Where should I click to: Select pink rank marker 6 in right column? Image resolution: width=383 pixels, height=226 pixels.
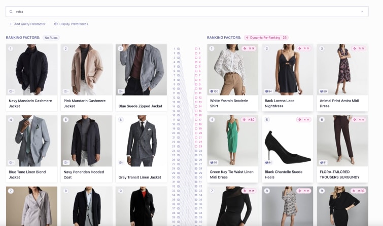(196, 71)
